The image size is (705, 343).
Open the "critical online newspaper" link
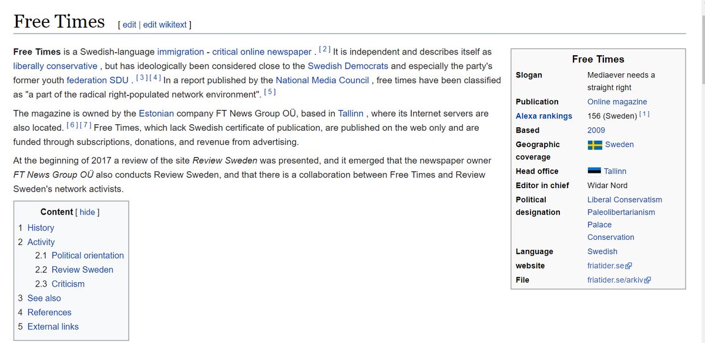(261, 52)
